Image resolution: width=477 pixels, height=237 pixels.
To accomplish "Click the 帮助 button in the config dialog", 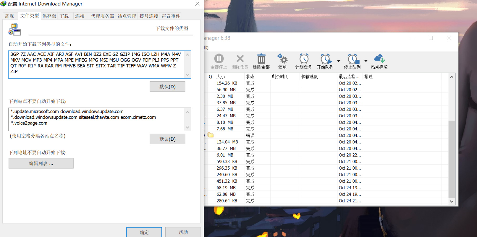I will tap(183, 232).
